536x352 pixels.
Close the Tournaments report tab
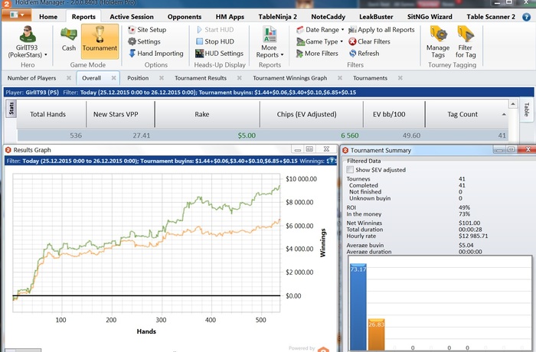pyautogui.click(x=400, y=78)
